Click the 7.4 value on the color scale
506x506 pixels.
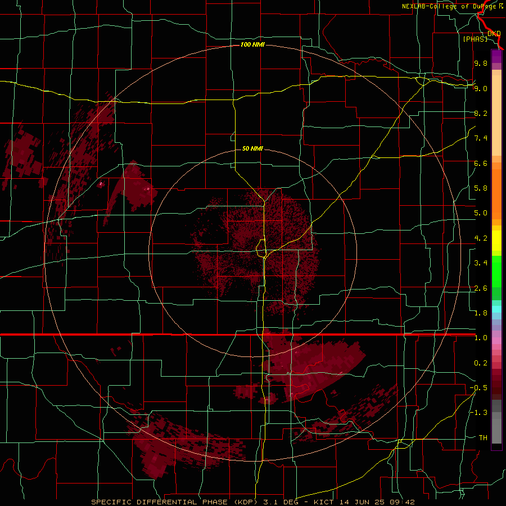coord(481,138)
